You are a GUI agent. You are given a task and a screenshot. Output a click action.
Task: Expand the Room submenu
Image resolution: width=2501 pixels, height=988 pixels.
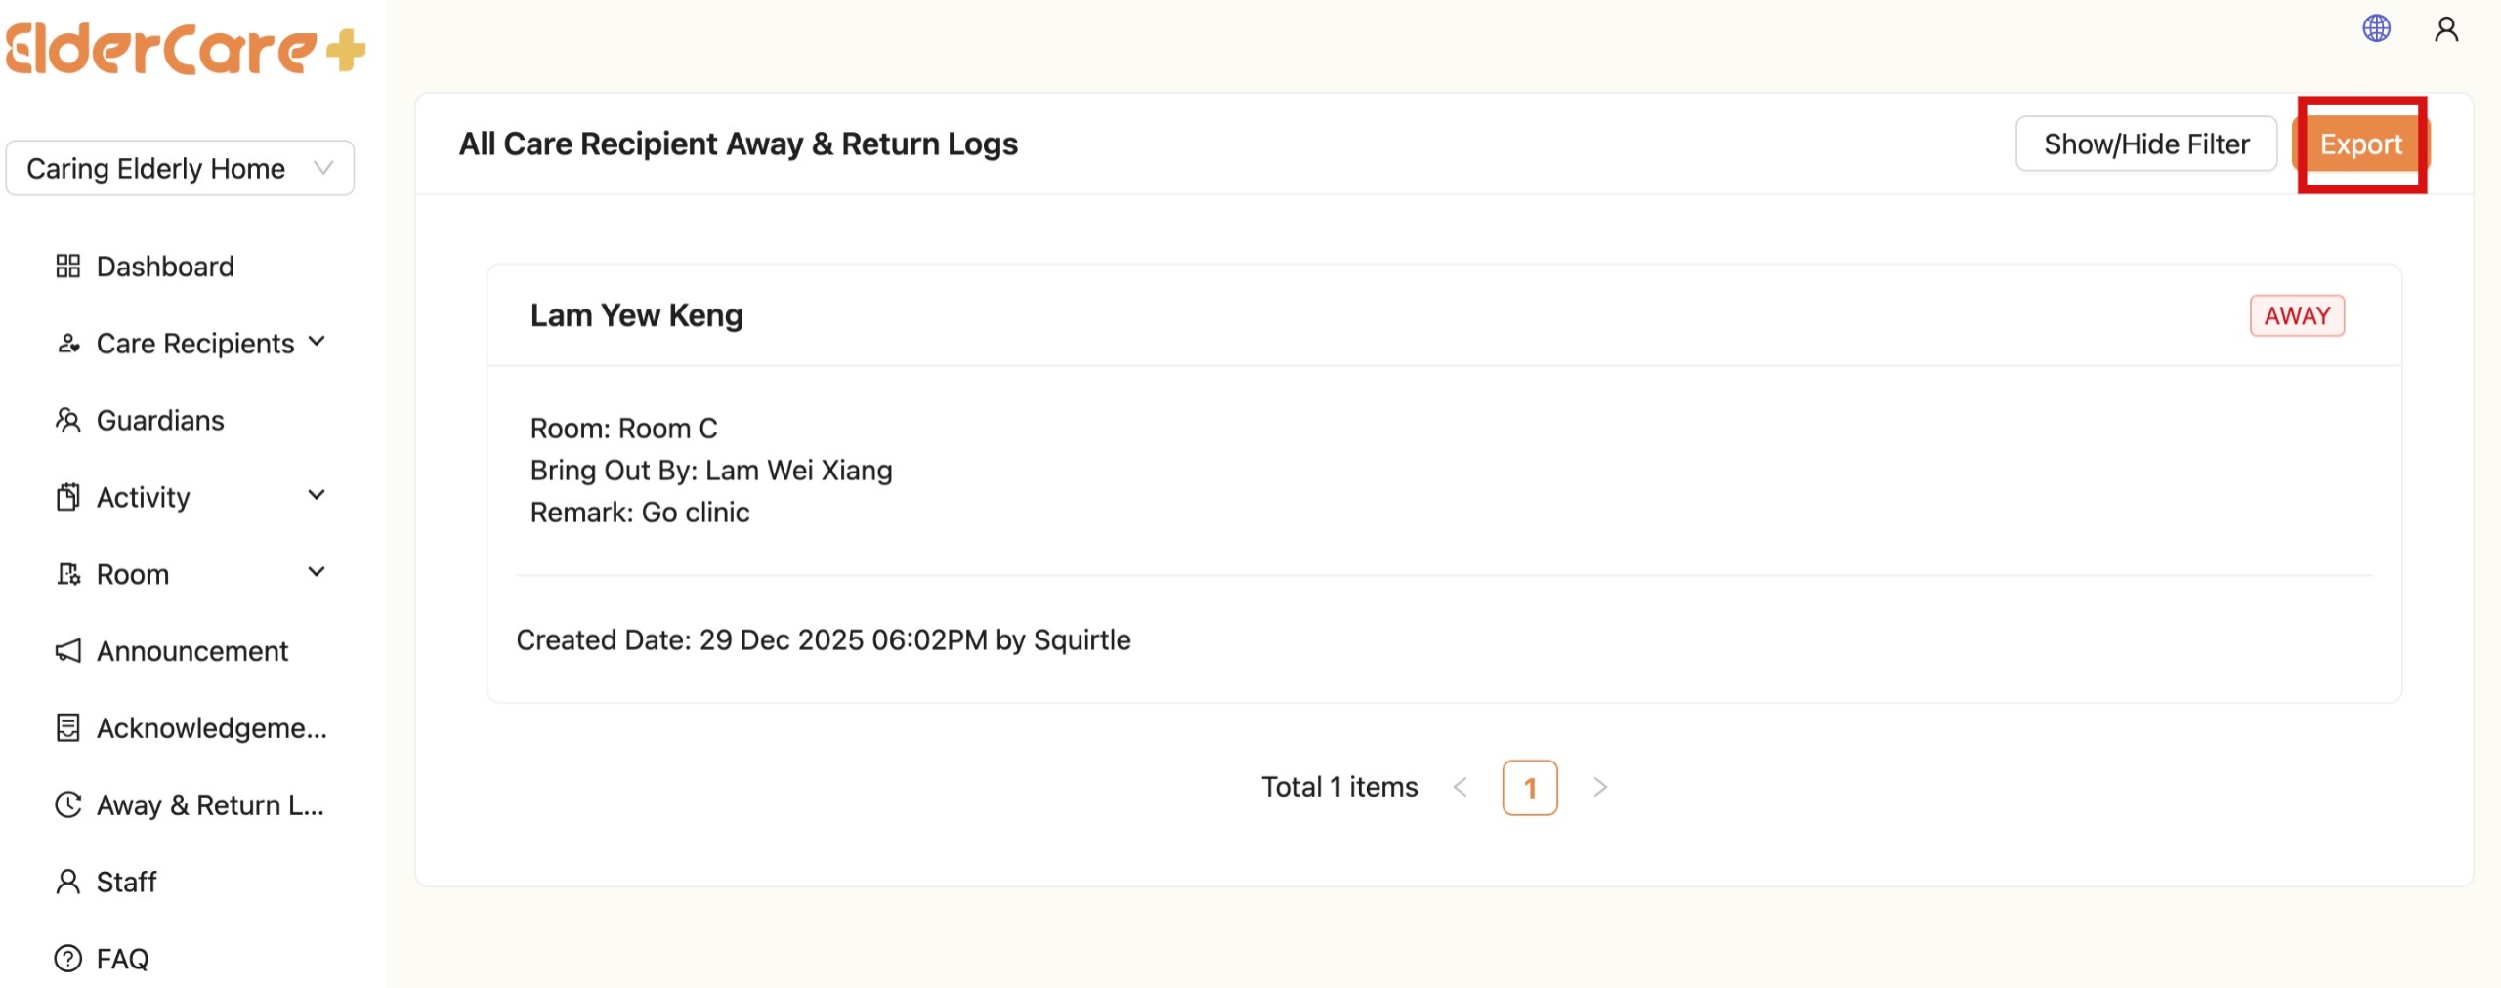pyautogui.click(x=316, y=572)
